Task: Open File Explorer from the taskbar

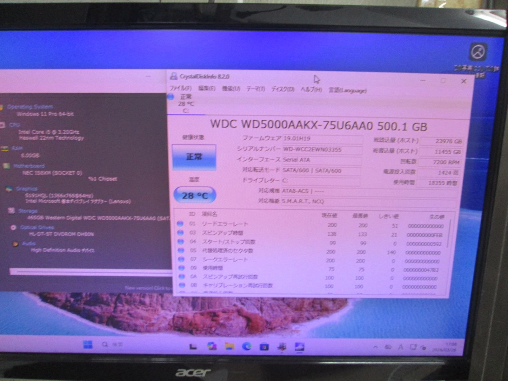Action: click(x=229, y=346)
